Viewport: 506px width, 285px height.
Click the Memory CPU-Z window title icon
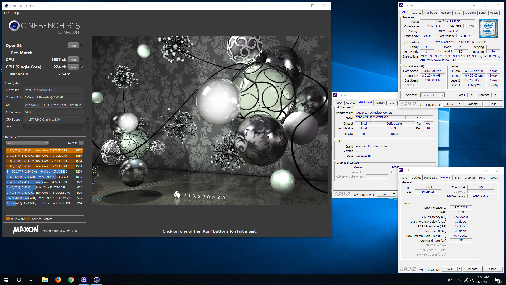[x=401, y=170]
